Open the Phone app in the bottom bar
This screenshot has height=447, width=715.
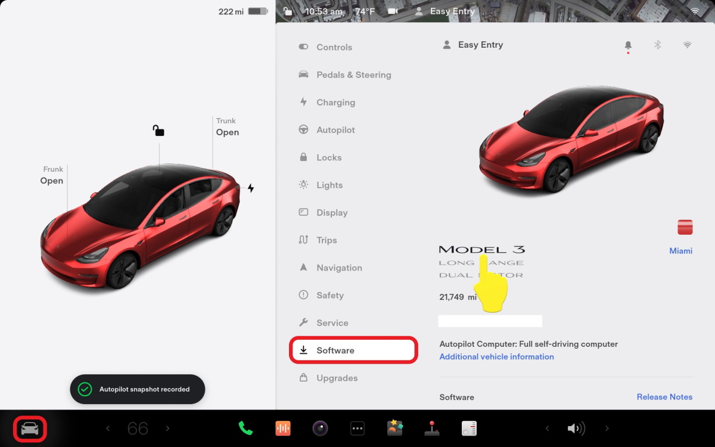click(x=245, y=429)
